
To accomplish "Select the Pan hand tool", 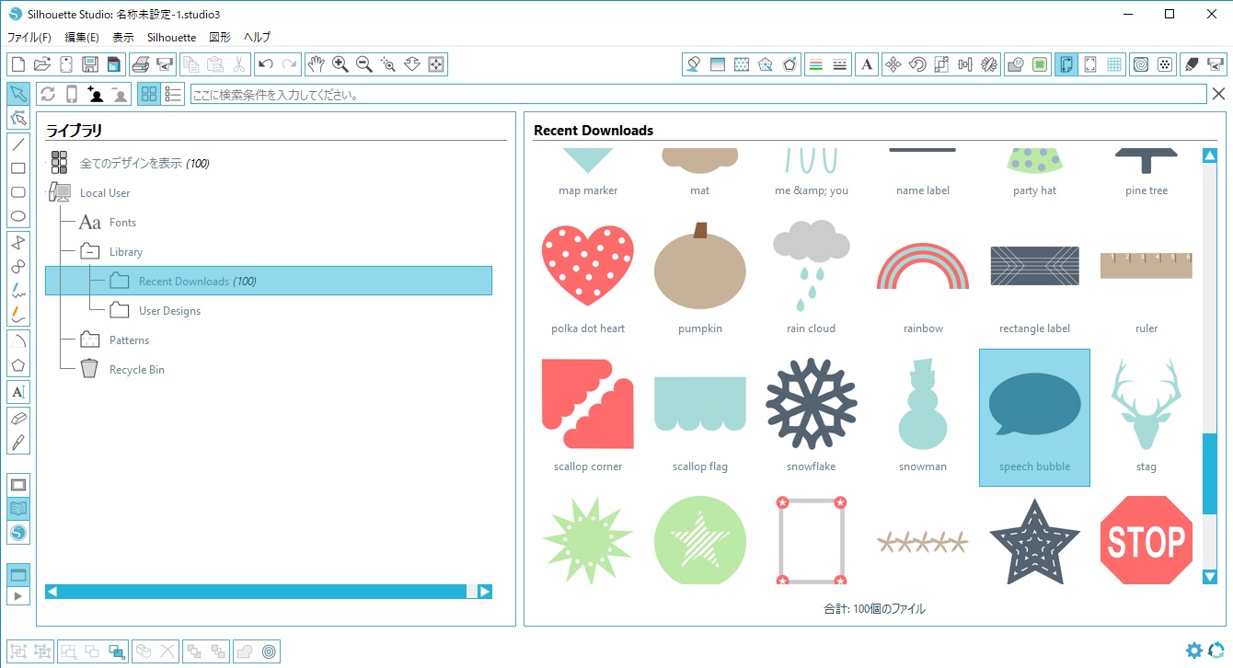I will pos(317,64).
